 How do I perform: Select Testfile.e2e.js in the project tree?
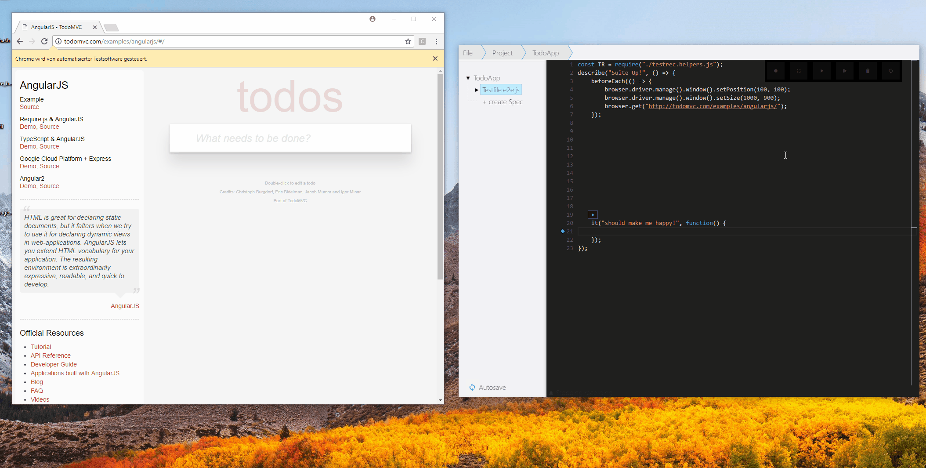coord(501,90)
